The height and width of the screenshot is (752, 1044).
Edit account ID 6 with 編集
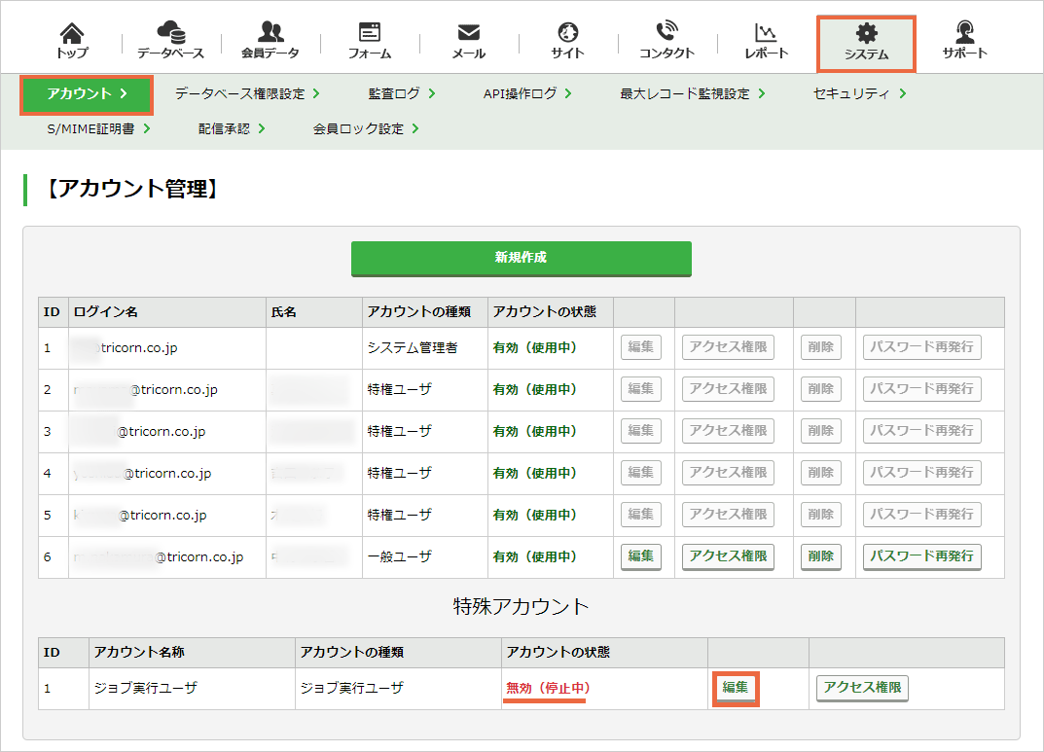640,556
